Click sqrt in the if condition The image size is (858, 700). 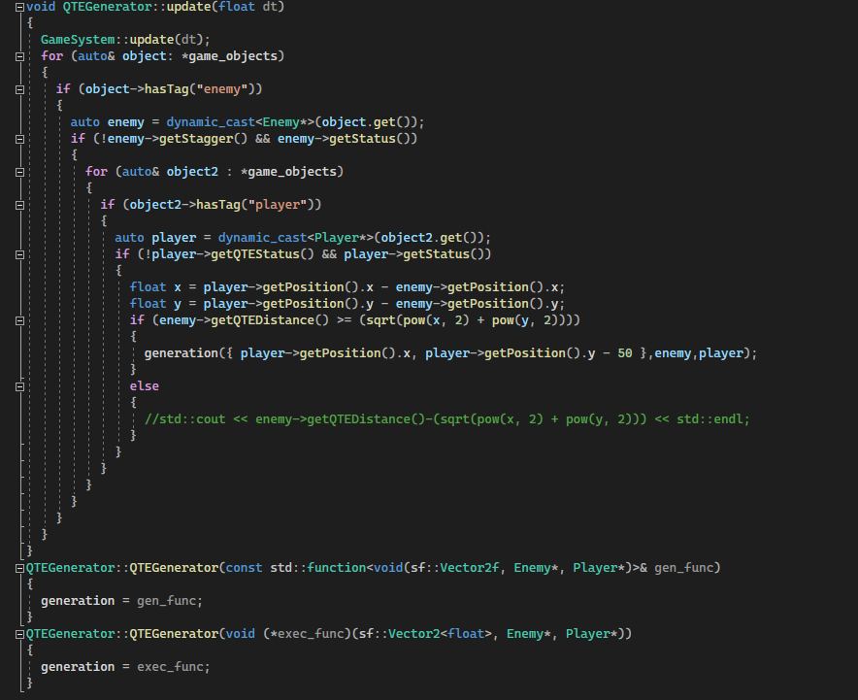click(380, 319)
